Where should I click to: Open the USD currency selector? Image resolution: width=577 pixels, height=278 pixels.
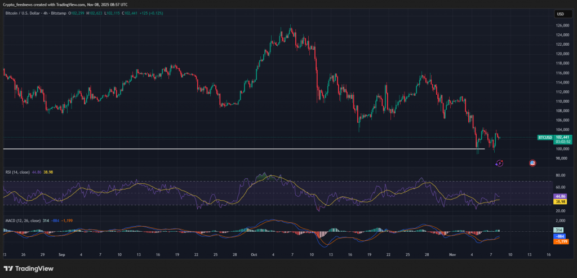pyautogui.click(x=560, y=14)
